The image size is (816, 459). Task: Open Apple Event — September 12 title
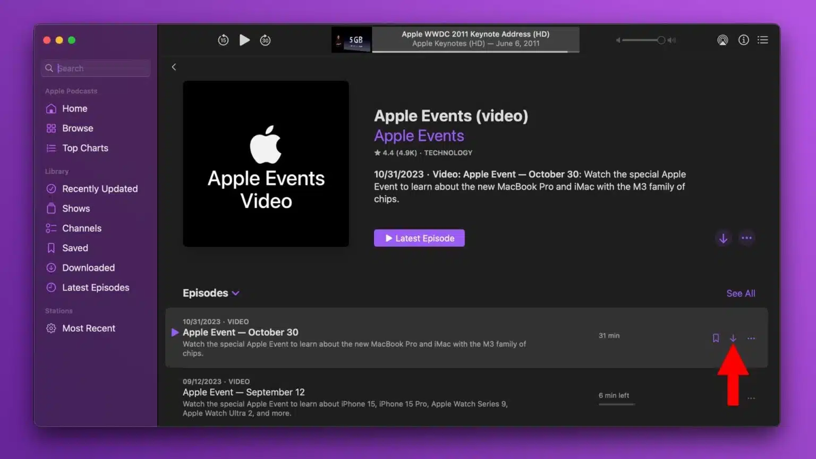click(244, 392)
